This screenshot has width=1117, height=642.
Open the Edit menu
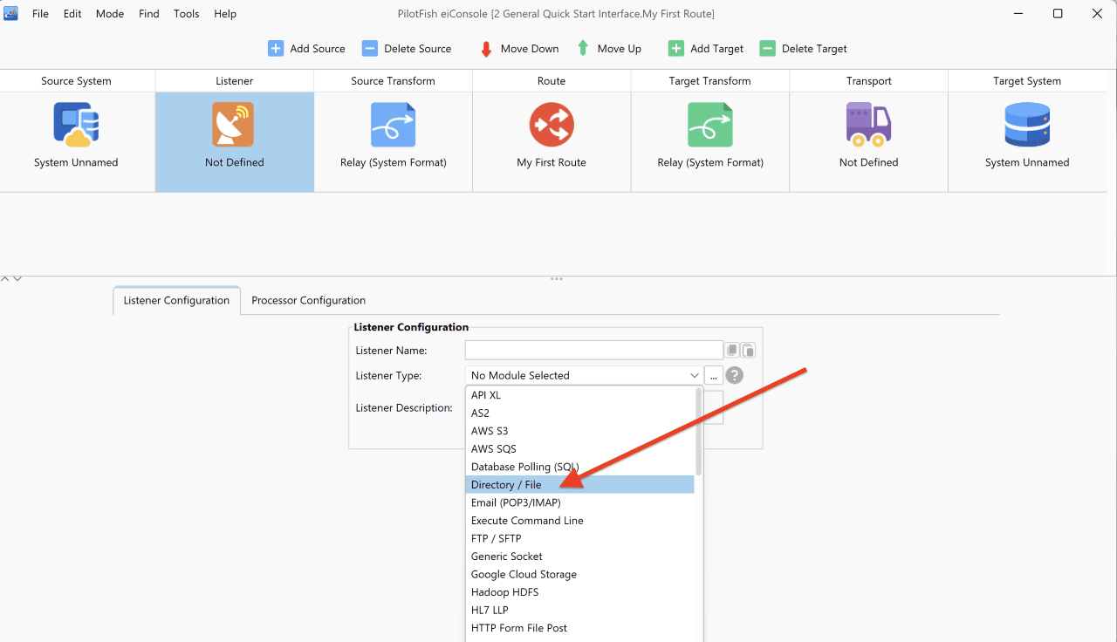[72, 14]
